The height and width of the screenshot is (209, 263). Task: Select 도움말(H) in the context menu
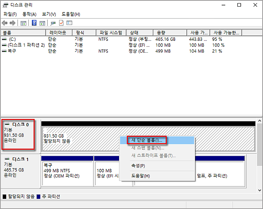pos(157,176)
